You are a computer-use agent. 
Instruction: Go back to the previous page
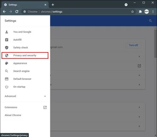[x=4, y=12]
